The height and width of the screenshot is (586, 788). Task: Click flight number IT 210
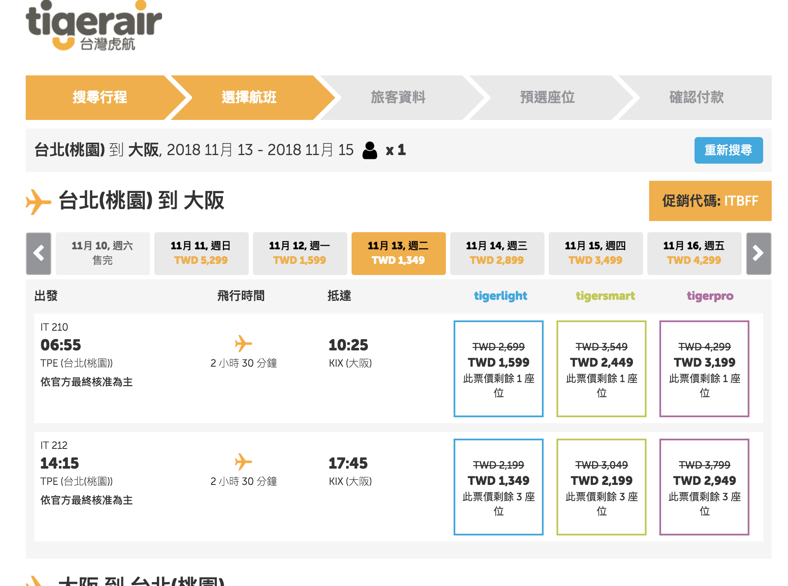pyautogui.click(x=54, y=327)
